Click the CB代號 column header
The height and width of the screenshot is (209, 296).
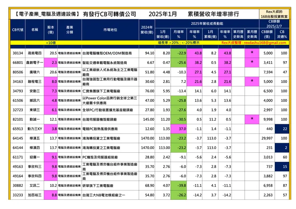click(x=18, y=30)
